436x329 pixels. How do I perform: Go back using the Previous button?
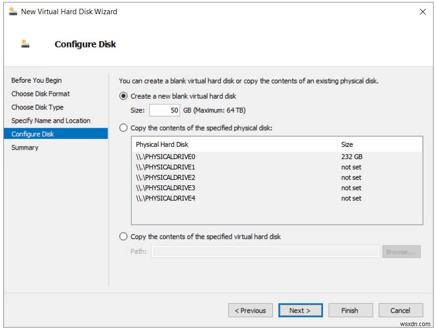[x=250, y=310]
